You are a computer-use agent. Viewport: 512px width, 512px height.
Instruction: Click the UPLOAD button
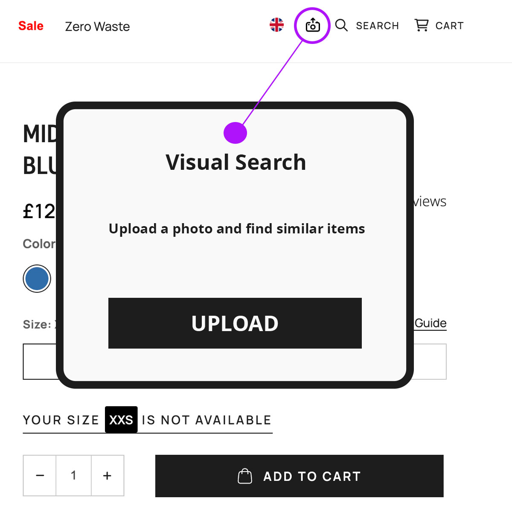click(x=235, y=323)
